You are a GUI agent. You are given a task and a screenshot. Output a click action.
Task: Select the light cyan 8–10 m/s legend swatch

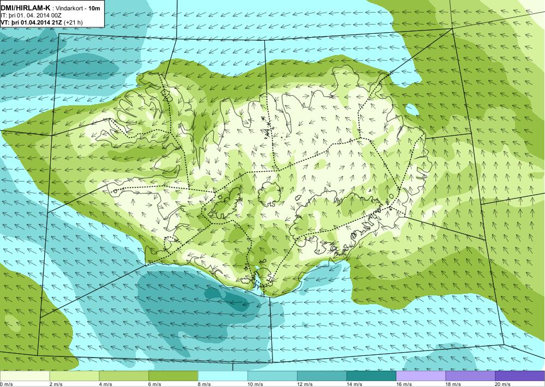[x=223, y=376]
